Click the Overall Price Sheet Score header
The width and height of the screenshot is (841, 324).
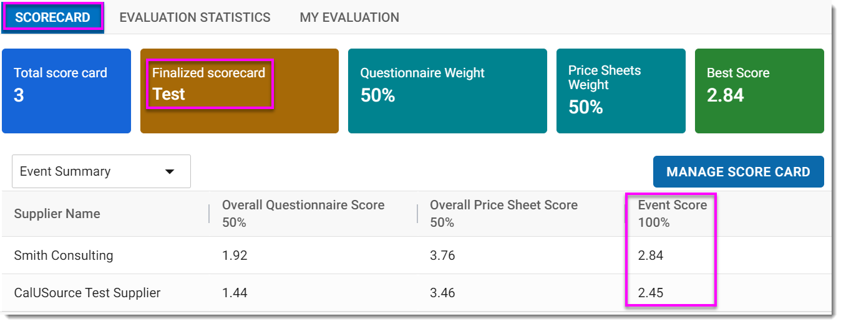point(503,206)
